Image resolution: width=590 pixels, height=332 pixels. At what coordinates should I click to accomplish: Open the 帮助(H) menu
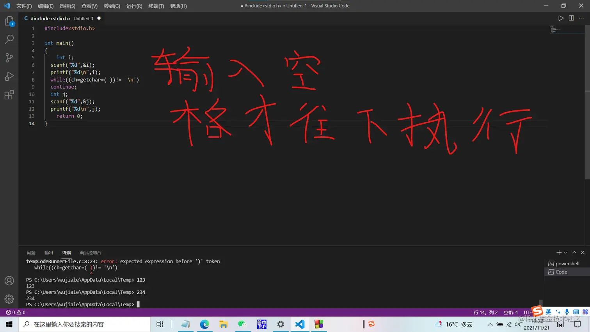[178, 6]
